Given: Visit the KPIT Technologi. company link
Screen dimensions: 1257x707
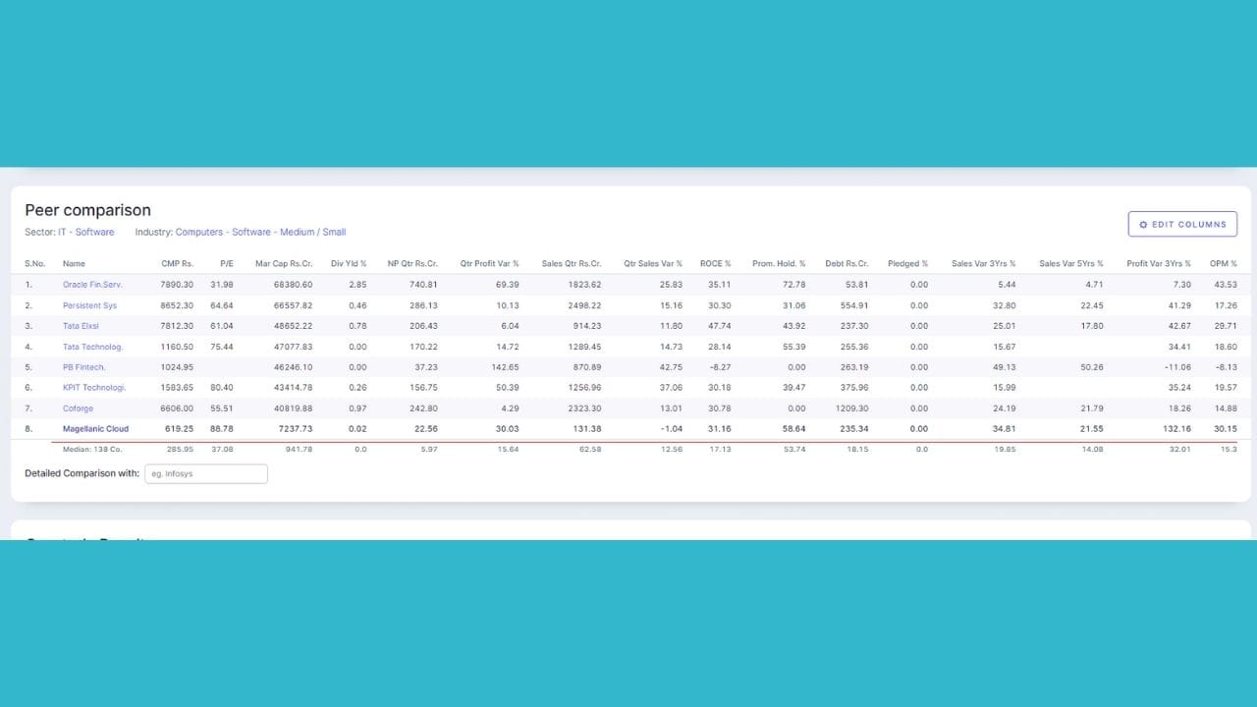Looking at the screenshot, I should 94,388.
